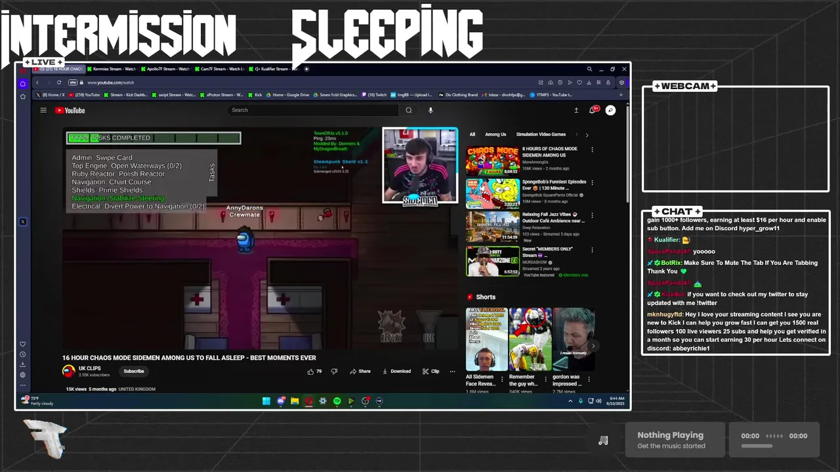This screenshot has width=840, height=472.
Task: Open a new browser tab with plus
Action: pyautogui.click(x=307, y=69)
